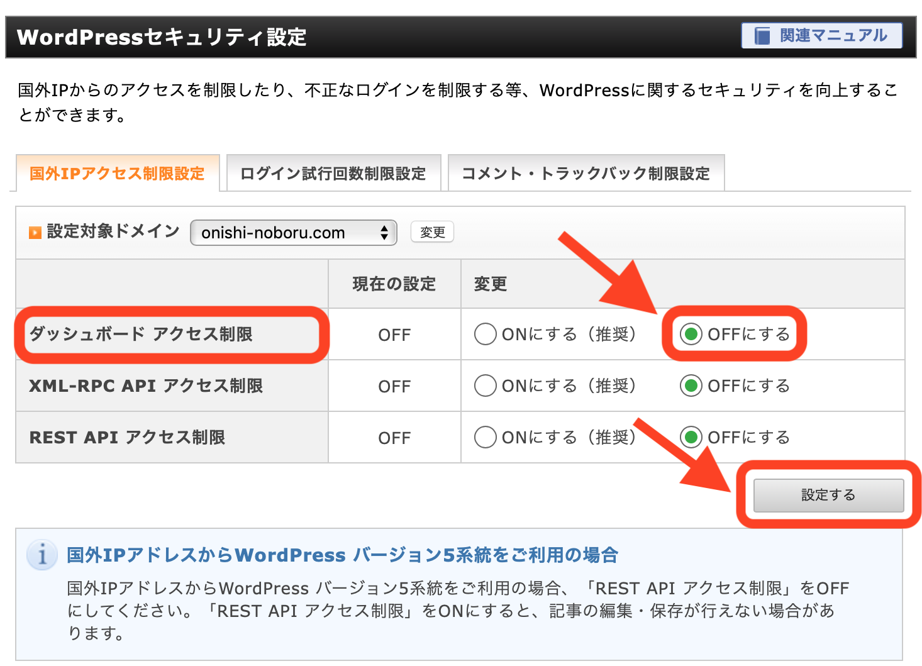Viewport: 922px width, 666px height.
Task: Click the REST API アクセス制限 row label
Action: click(127, 437)
